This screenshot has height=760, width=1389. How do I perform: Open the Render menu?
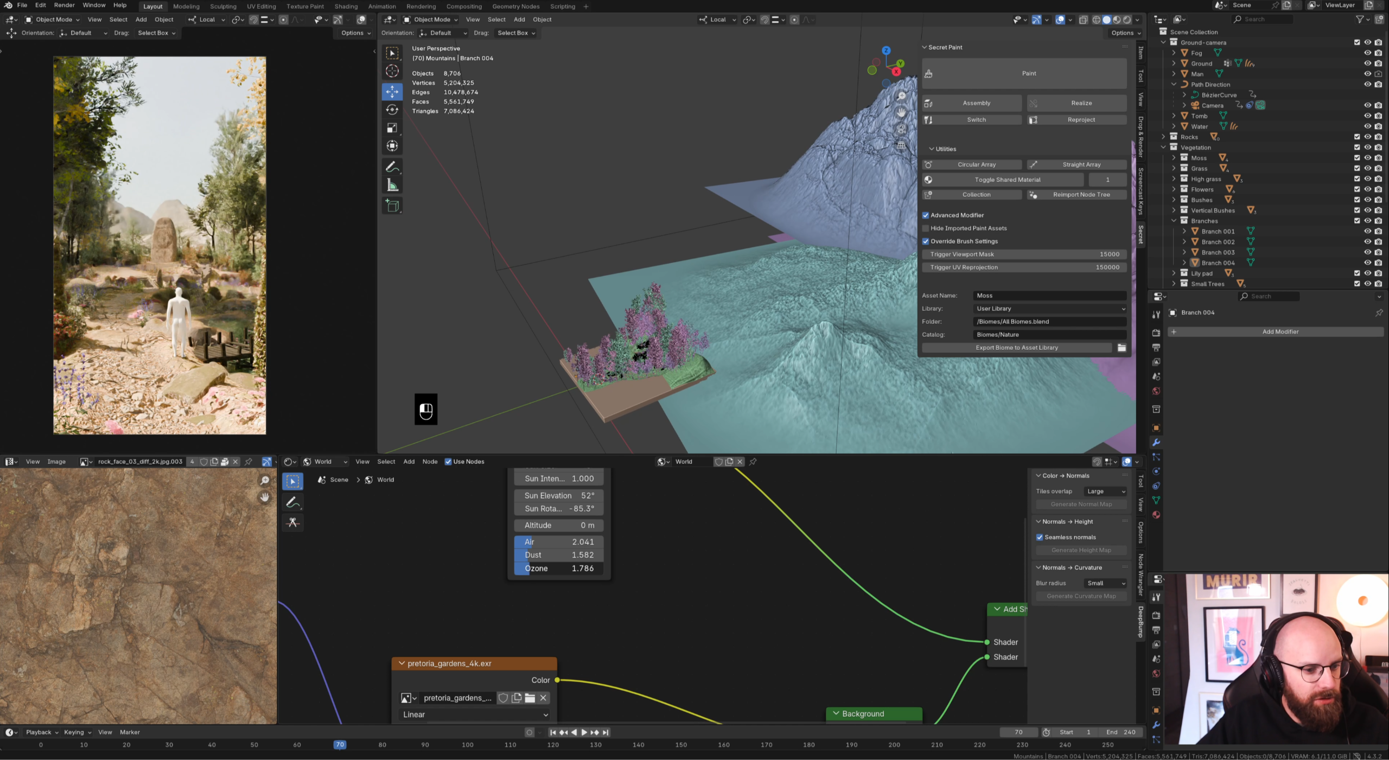tap(64, 5)
